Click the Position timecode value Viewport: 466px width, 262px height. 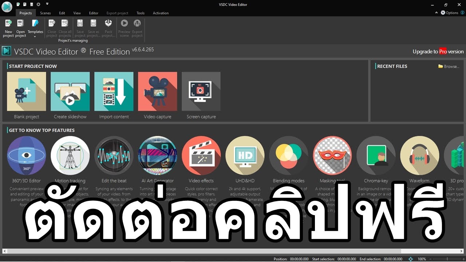click(299, 259)
